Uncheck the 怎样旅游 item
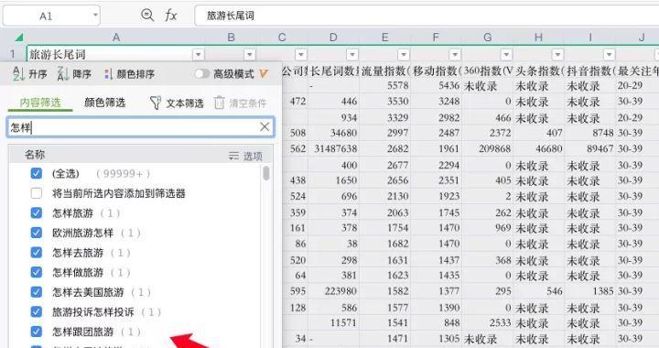659x348 pixels. point(37,213)
